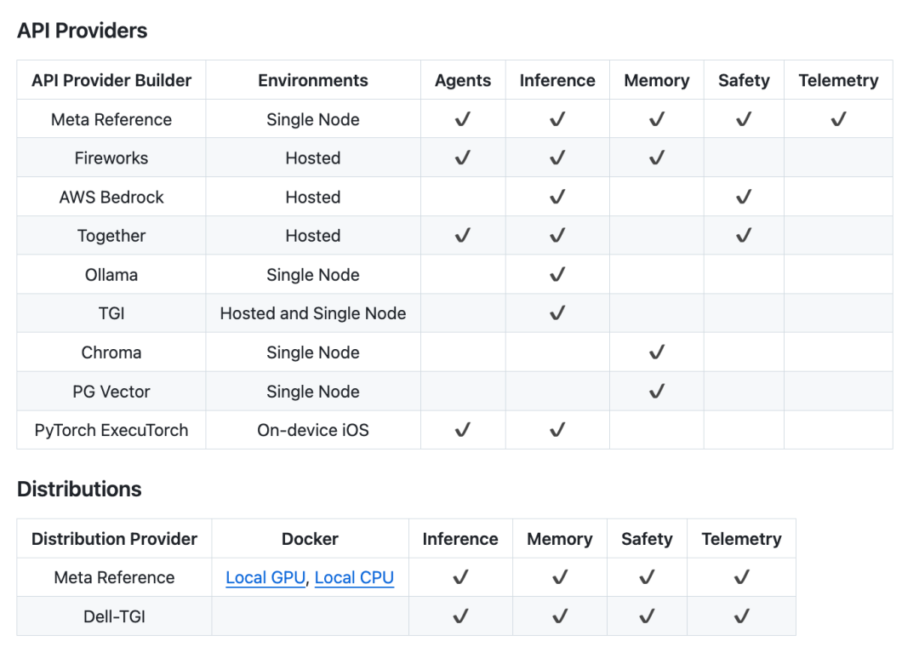919x653 pixels.
Task: Click the Inference checkmark in the AWS Bedrock row
Action: click(x=557, y=197)
